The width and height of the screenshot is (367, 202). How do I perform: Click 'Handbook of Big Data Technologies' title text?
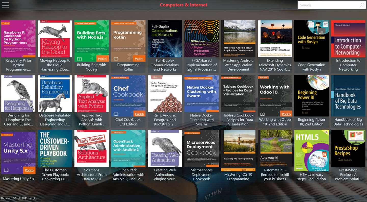coord(348,122)
